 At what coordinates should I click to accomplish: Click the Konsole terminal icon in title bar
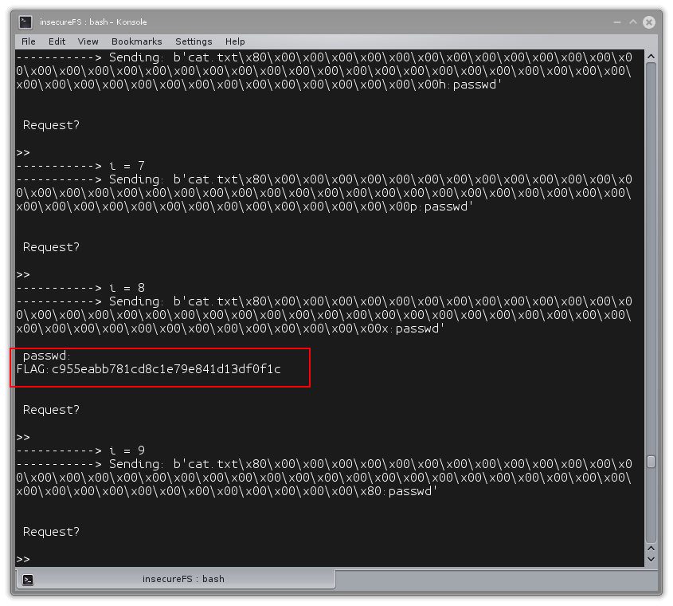click(x=26, y=22)
